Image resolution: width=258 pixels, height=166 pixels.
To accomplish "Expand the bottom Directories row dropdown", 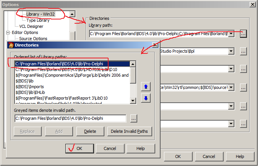I will tap(231, 124).
